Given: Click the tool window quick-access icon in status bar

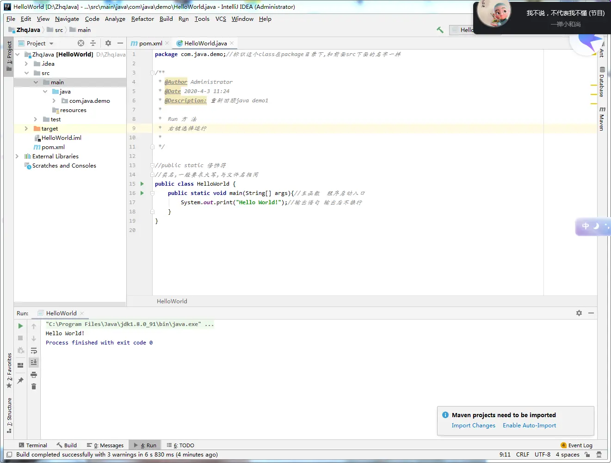Looking at the screenshot, I should pyautogui.click(x=9, y=455).
